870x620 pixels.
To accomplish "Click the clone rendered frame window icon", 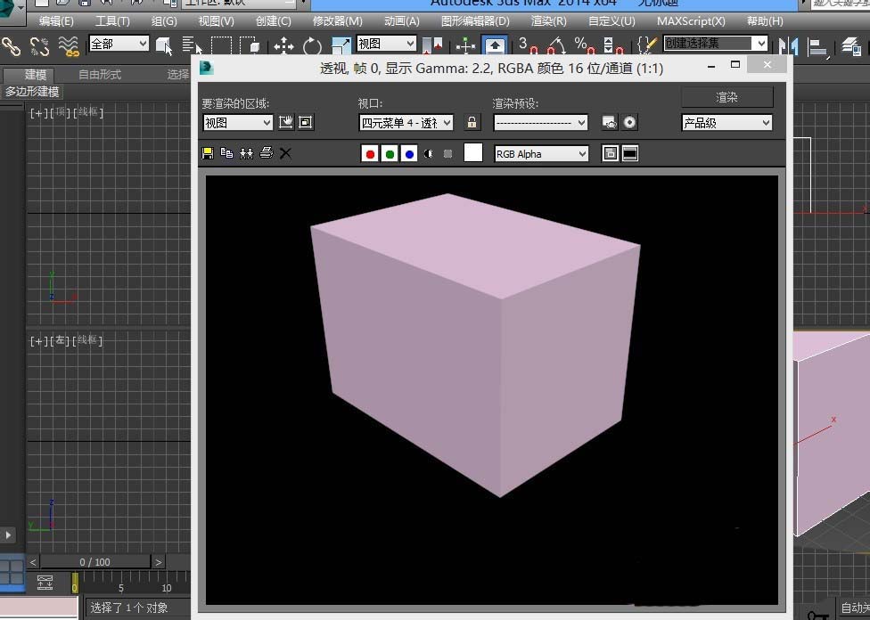I will click(246, 153).
